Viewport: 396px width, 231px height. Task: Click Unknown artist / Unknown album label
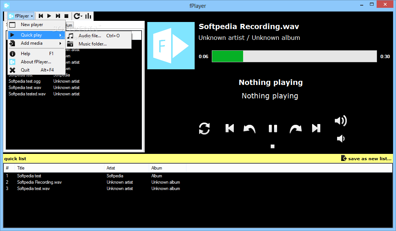249,38
